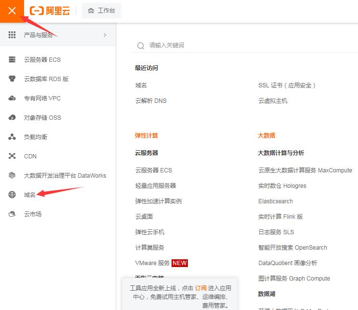358x310 pixels.
Task: Click the 大数据计算与分析 subsection heading
Action: coord(281,153)
